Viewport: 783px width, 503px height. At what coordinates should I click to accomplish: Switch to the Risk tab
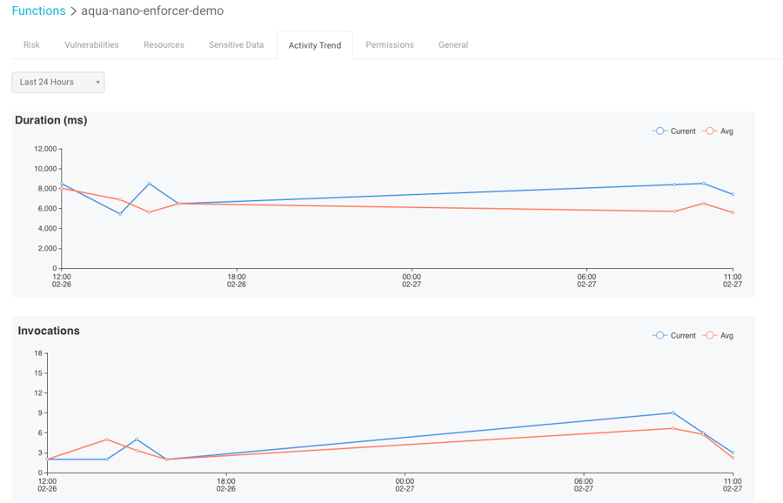pos(31,45)
